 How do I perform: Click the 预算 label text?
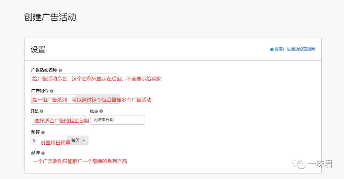pyautogui.click(x=35, y=132)
